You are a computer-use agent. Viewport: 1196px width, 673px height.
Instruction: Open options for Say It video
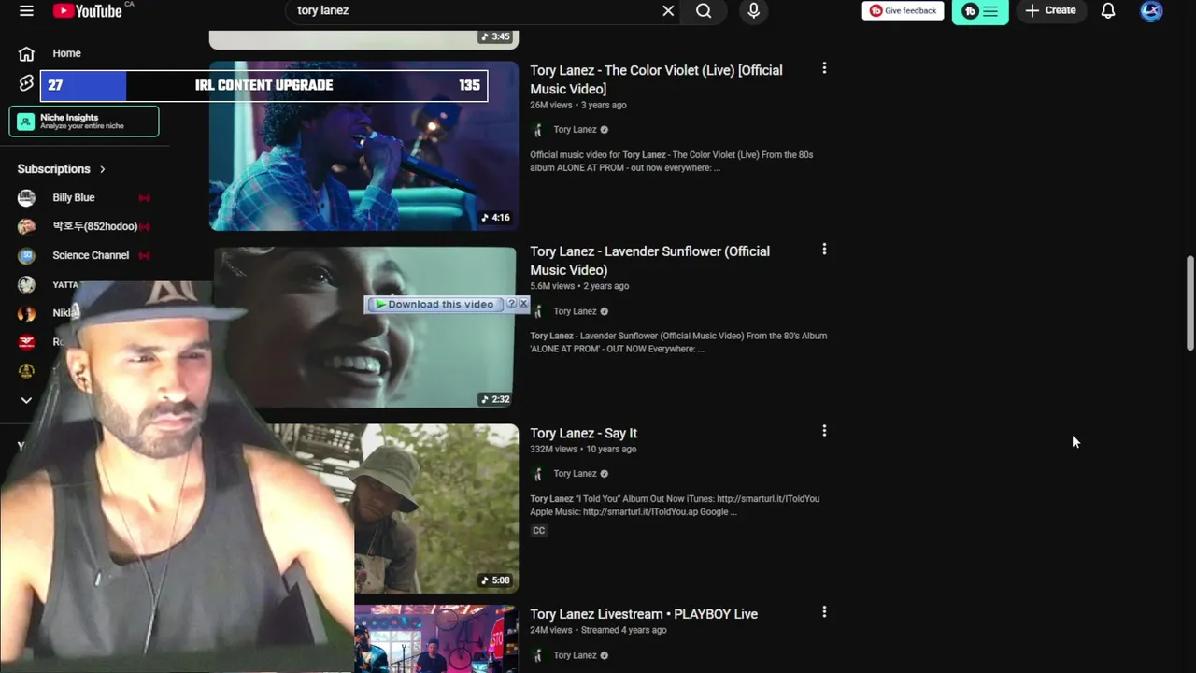[824, 431]
